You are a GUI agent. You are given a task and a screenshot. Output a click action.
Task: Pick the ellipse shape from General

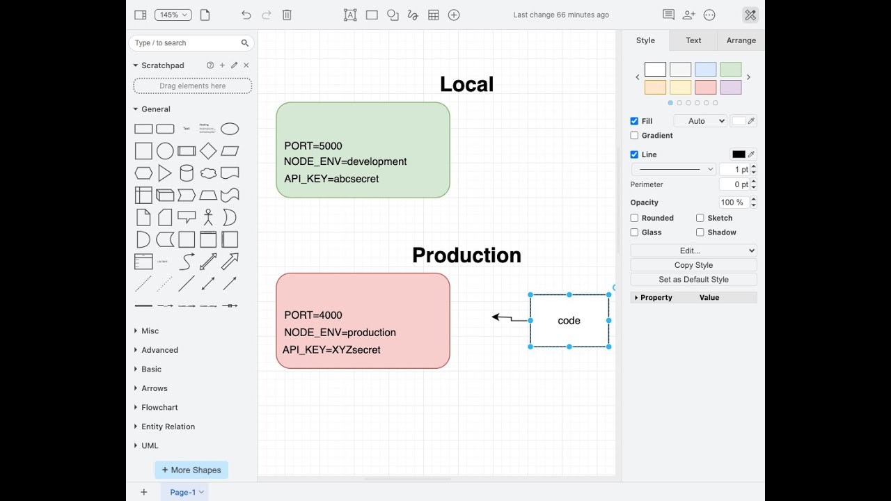(x=230, y=129)
